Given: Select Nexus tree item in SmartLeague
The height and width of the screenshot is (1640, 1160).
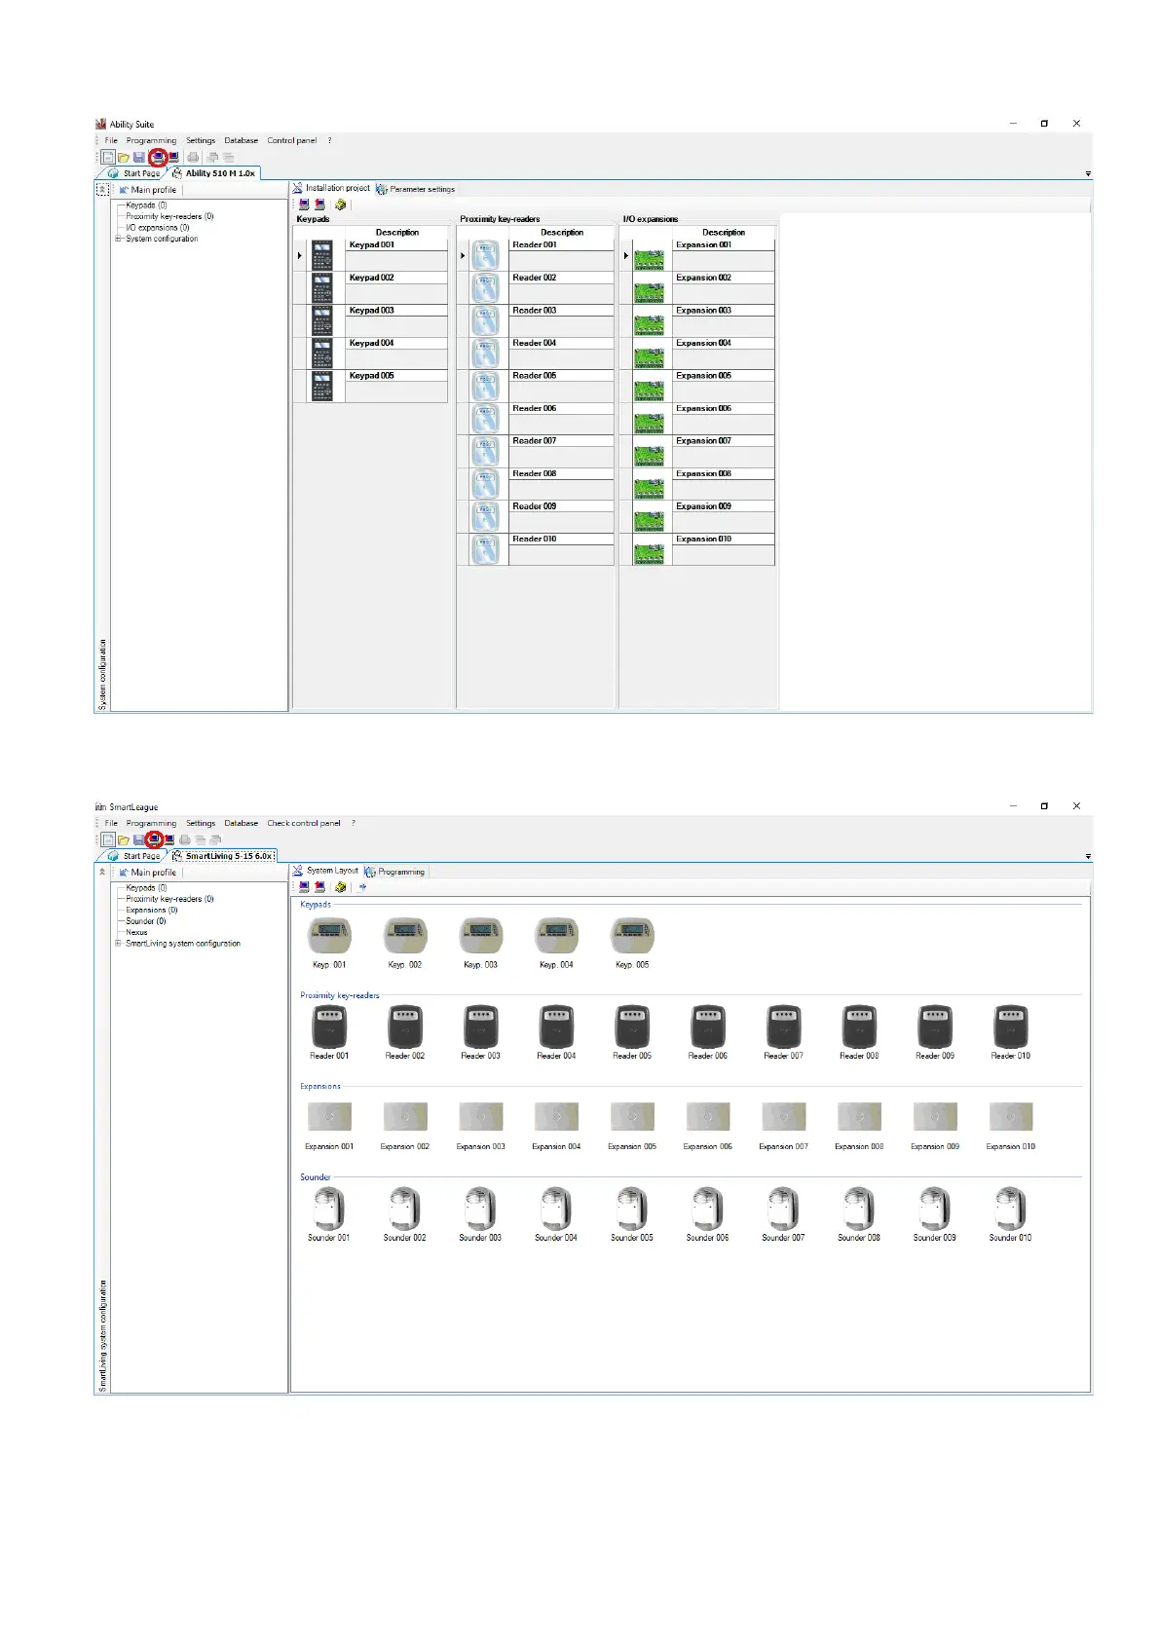Looking at the screenshot, I should pyautogui.click(x=136, y=933).
